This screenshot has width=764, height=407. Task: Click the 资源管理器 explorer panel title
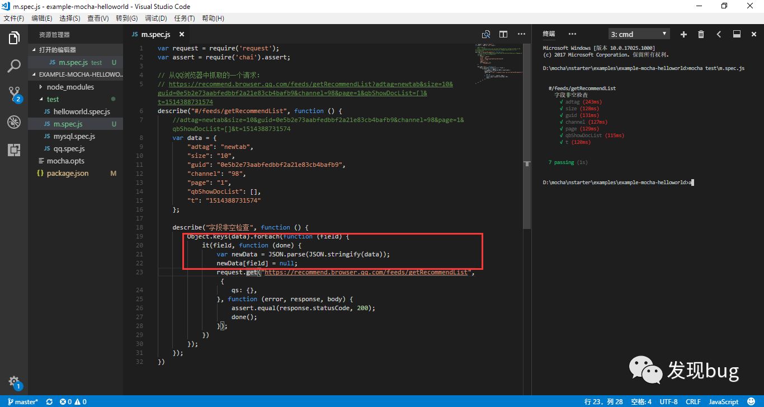tap(54, 35)
